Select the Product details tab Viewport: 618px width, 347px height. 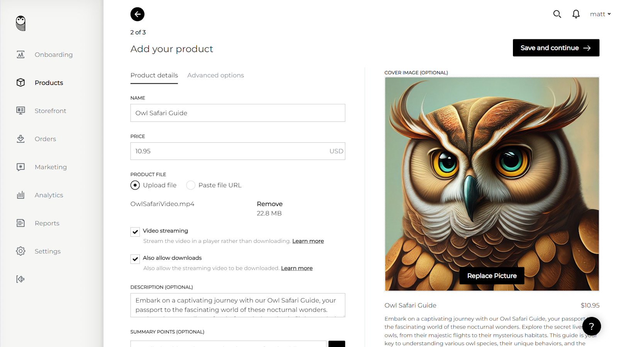[154, 75]
